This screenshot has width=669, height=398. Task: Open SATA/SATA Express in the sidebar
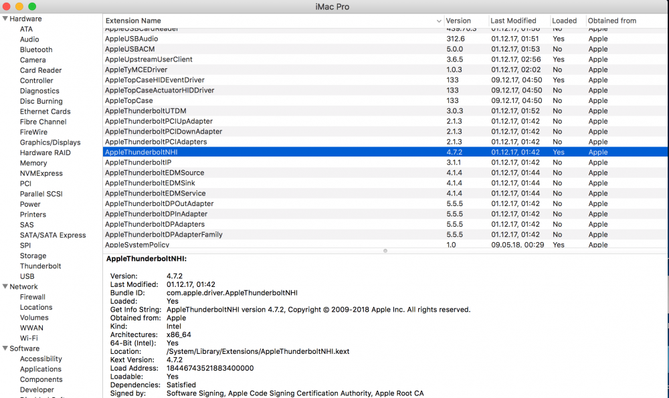53,235
